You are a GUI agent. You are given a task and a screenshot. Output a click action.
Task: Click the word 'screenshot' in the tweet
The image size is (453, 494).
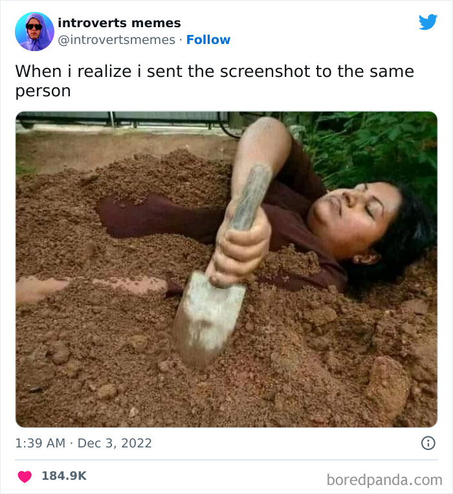265,71
